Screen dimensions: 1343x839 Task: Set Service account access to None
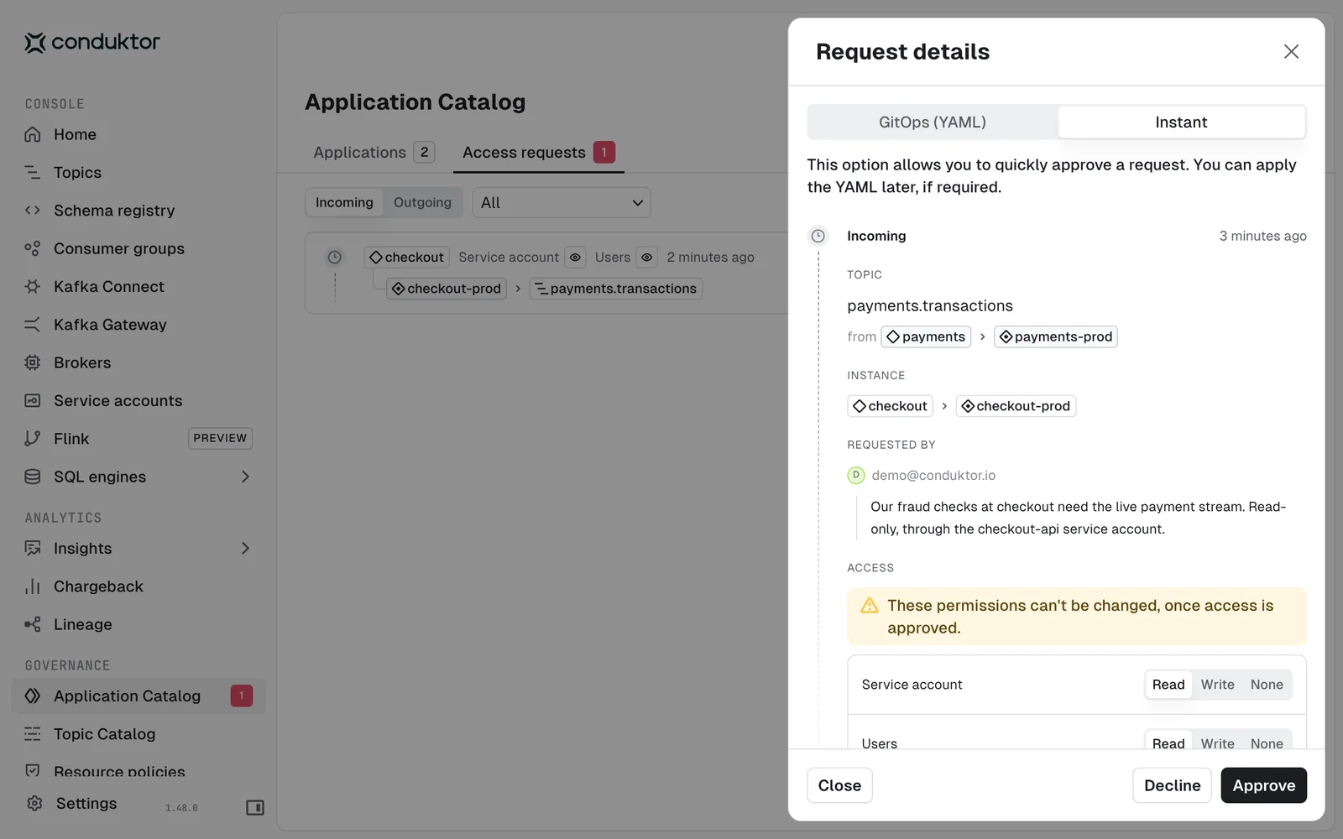pyautogui.click(x=1267, y=685)
